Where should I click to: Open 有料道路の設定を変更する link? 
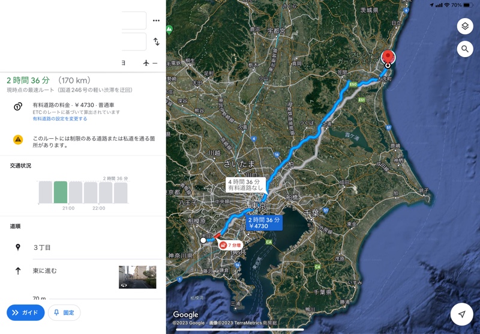pyautogui.click(x=59, y=118)
